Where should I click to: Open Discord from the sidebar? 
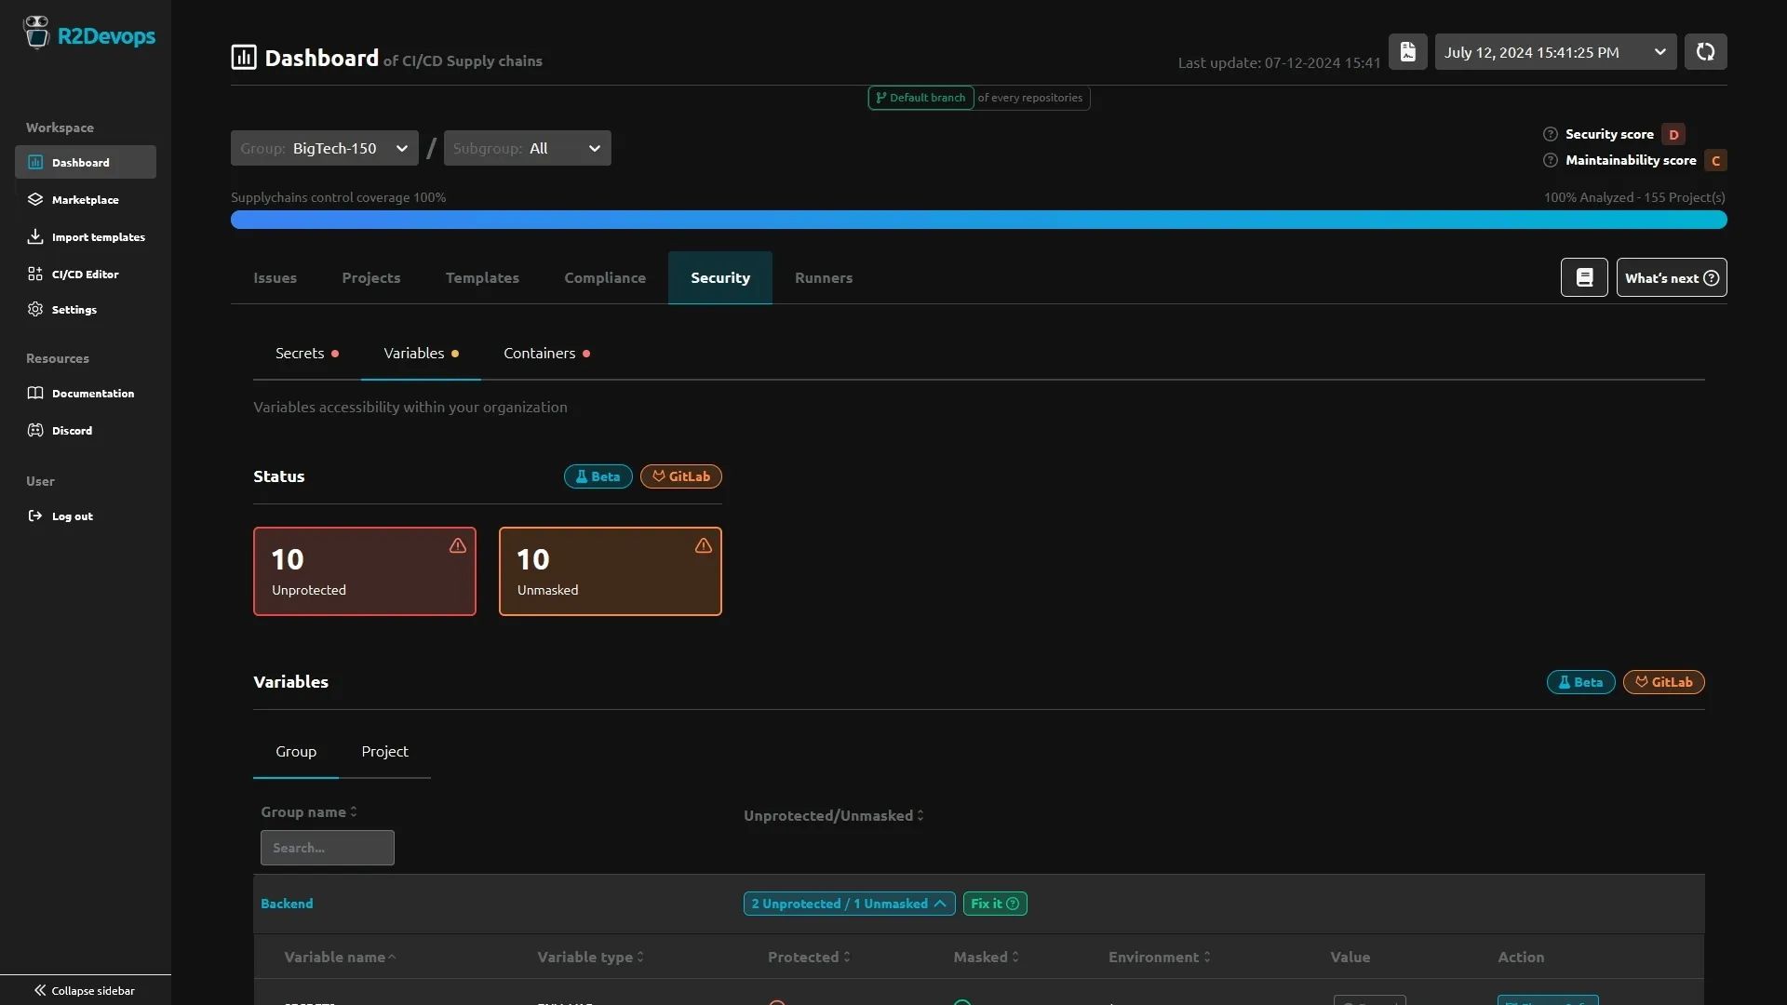point(72,430)
